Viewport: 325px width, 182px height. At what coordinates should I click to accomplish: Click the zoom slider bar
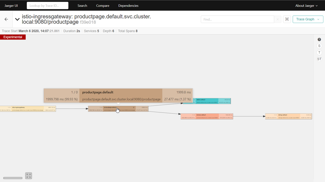(13, 178)
